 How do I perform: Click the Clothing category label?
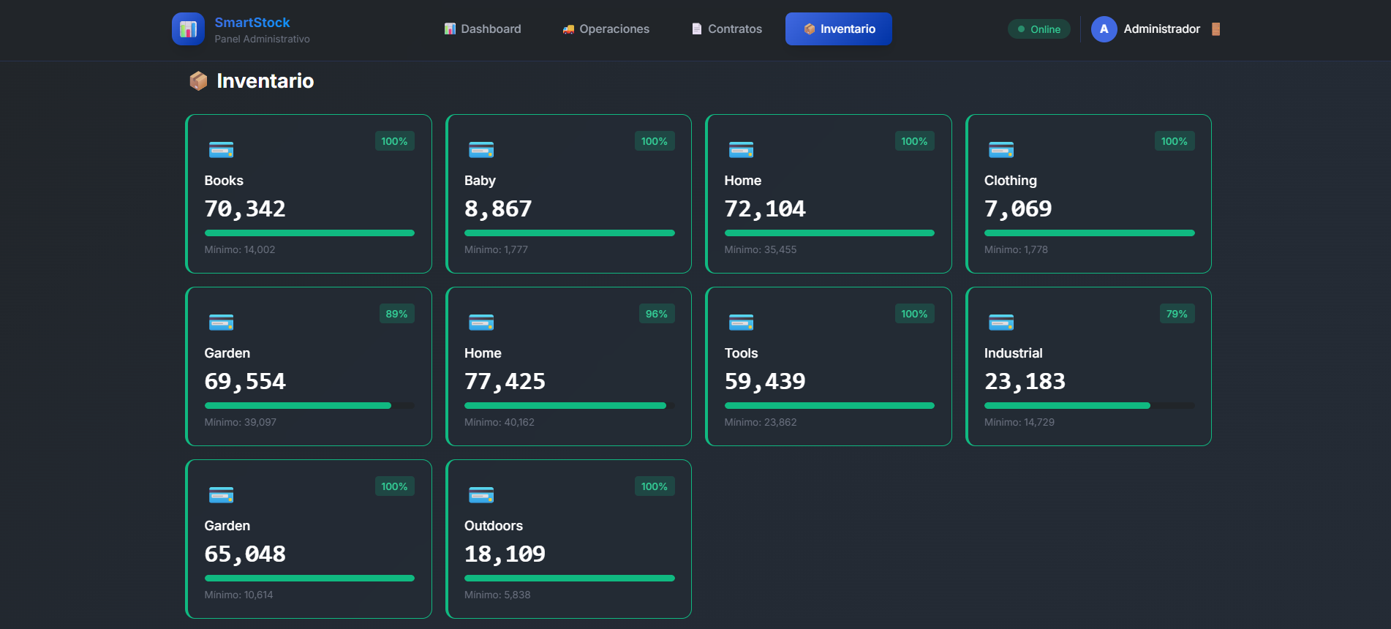(x=1011, y=181)
